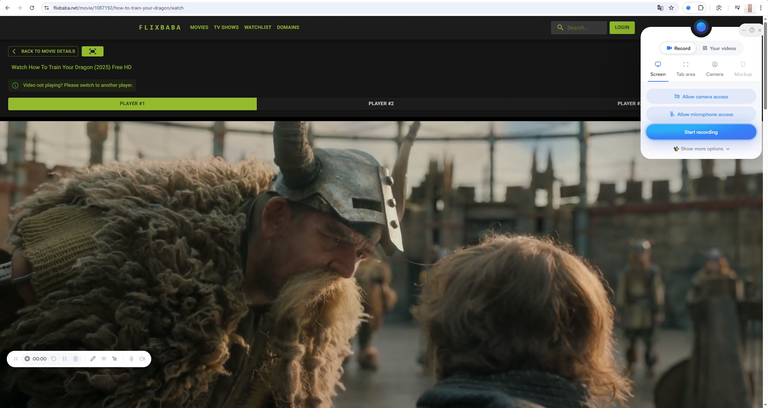Click the translate page icon
The image size is (768, 408).
(660, 8)
